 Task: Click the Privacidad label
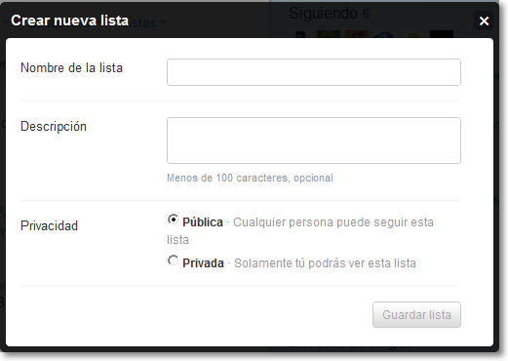click(49, 225)
